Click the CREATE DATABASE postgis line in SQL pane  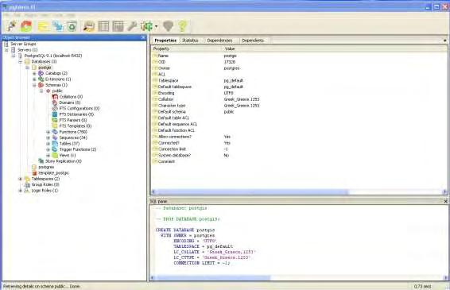tap(185, 230)
